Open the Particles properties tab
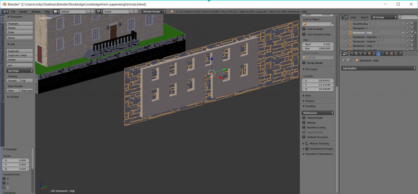Screen dimensions: 418x194 coord(396,54)
